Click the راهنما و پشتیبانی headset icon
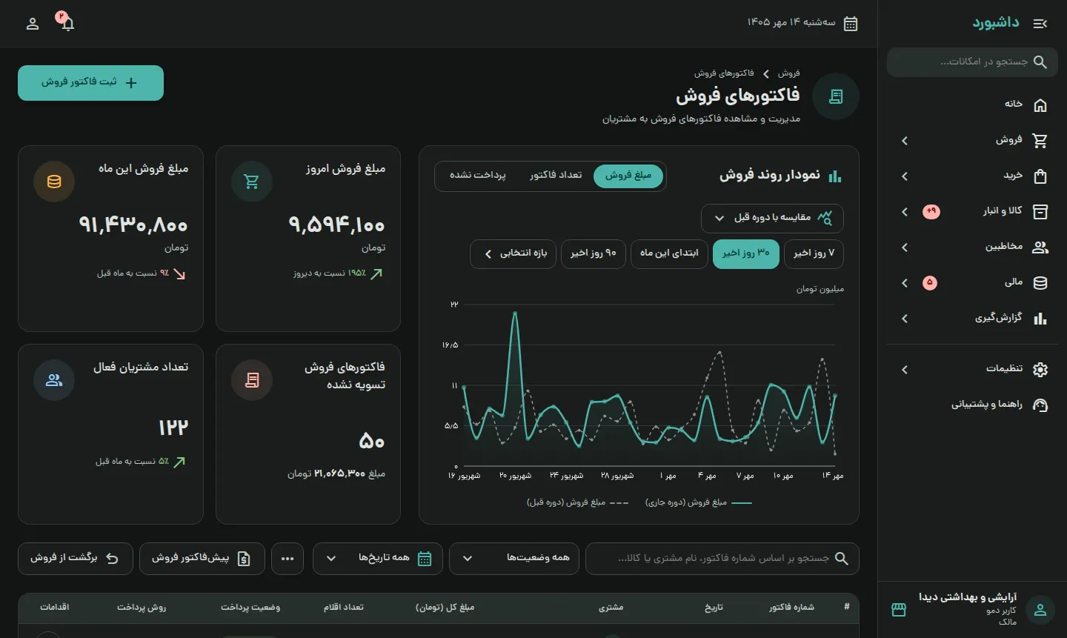 [x=1040, y=405]
